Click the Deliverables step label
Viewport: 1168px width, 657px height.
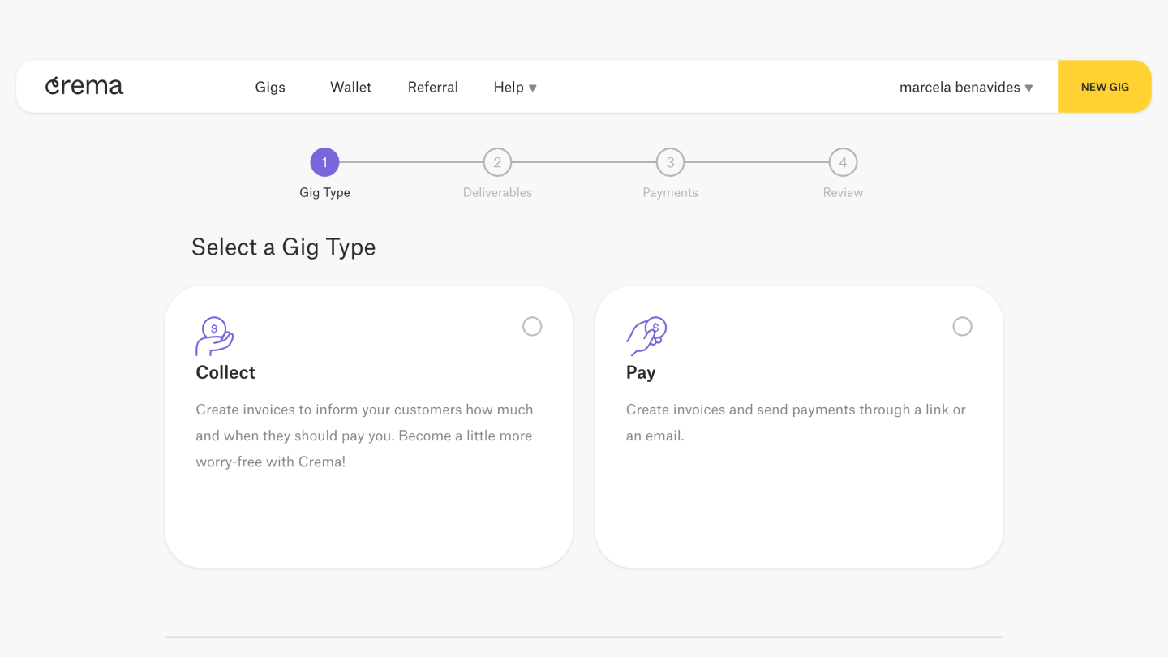(497, 192)
